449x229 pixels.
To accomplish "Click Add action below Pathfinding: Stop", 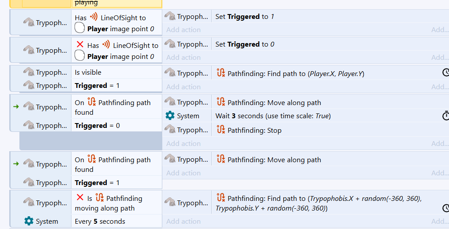I will pyautogui.click(x=183, y=144).
